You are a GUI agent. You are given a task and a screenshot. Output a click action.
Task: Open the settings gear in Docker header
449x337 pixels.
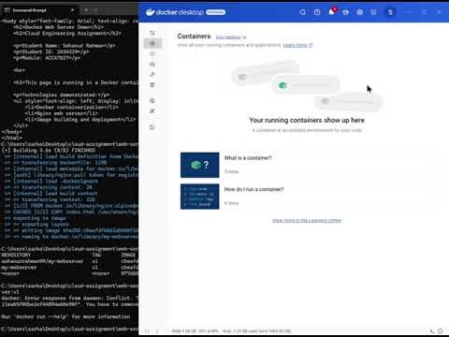[360, 12]
